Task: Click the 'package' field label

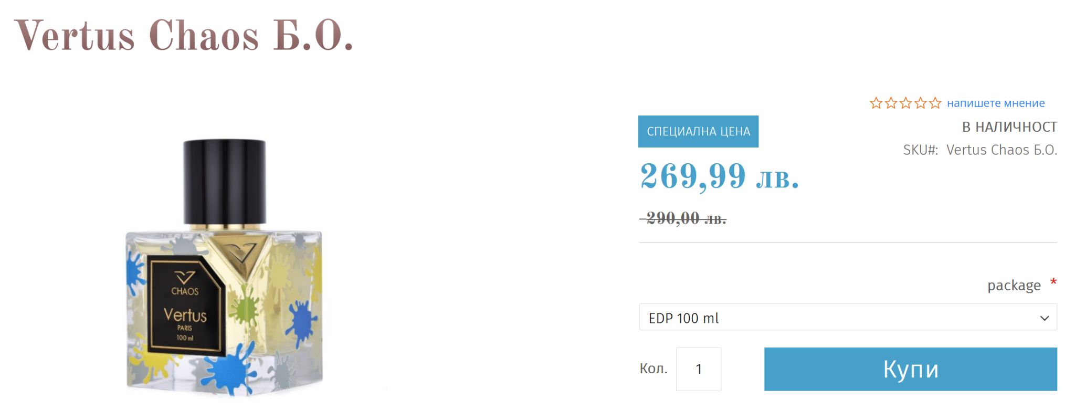Action: 1014,286
